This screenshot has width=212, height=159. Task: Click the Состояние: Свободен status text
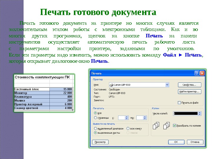coord(107,90)
